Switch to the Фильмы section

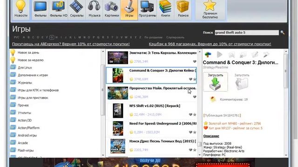(x=41, y=9)
